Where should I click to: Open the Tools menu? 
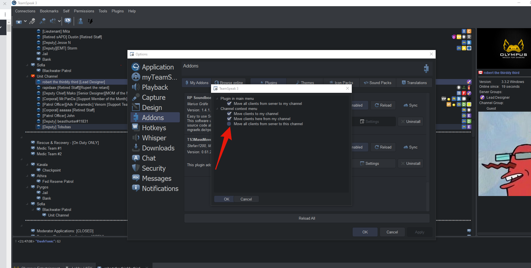click(103, 11)
